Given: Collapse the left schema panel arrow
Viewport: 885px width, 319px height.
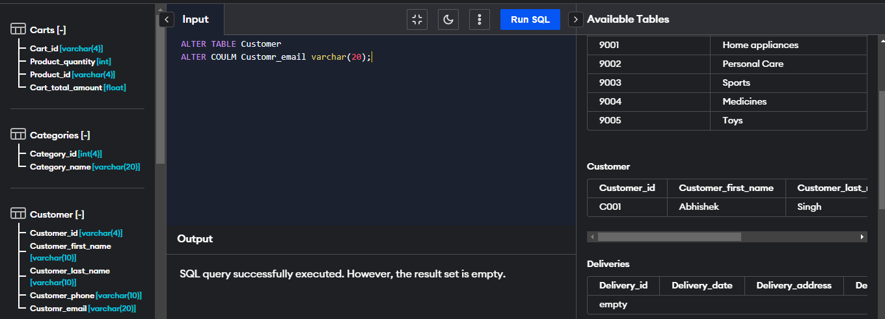Looking at the screenshot, I should 167,19.
